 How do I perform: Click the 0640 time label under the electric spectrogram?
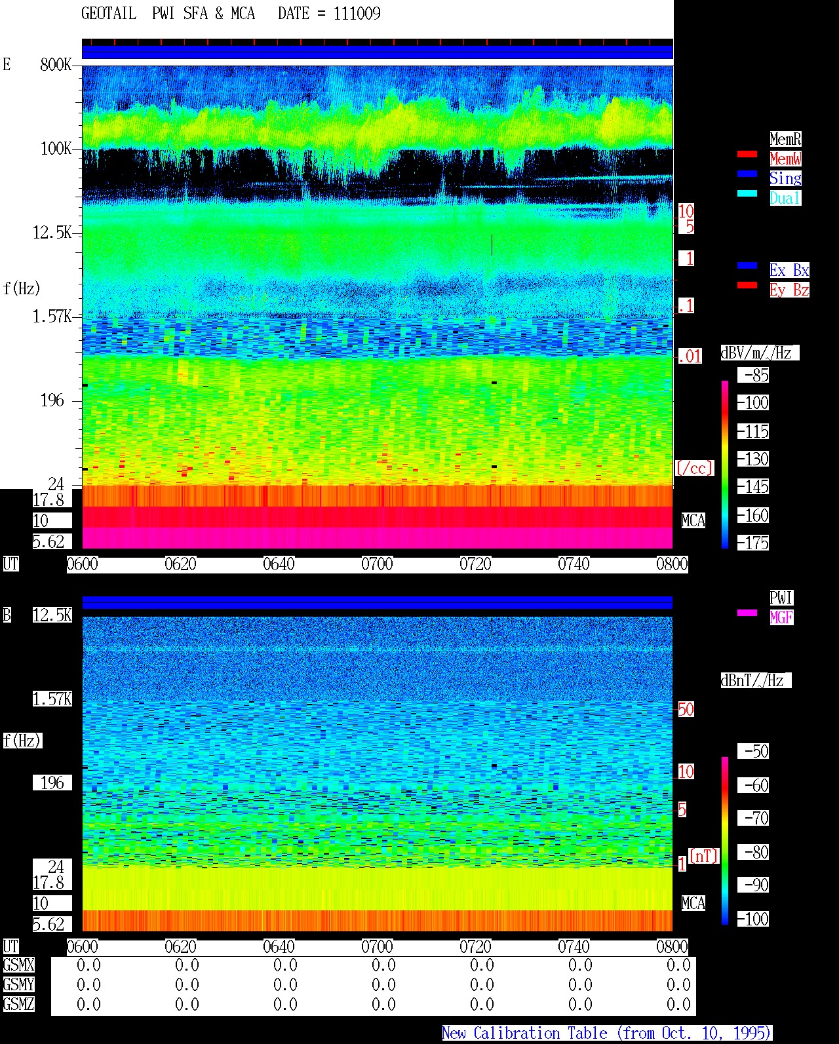pyautogui.click(x=279, y=564)
